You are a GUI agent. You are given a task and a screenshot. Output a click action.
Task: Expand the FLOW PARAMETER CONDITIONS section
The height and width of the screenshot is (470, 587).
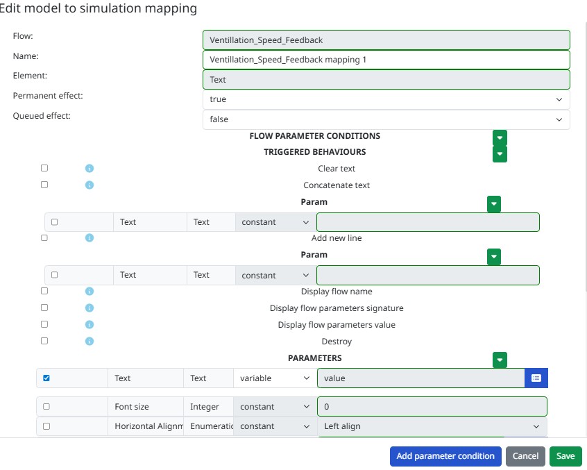[500, 137]
